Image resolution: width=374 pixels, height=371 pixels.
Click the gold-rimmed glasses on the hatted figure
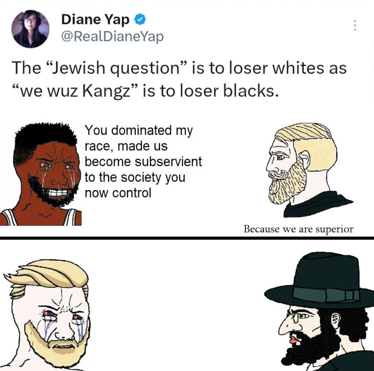tap(295, 316)
